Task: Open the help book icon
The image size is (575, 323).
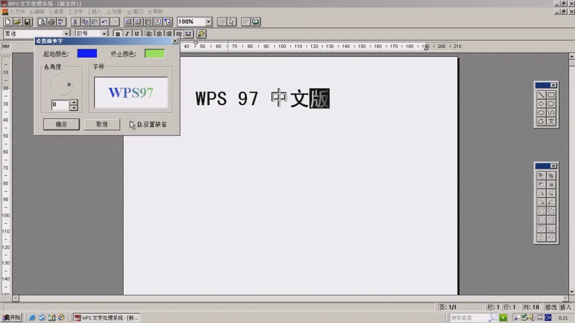Action: 256,22
